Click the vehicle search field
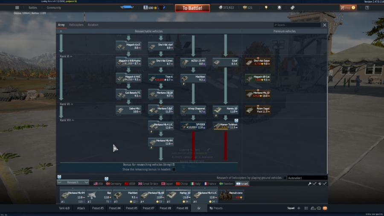This screenshot has width=384, height=216. click(297, 25)
